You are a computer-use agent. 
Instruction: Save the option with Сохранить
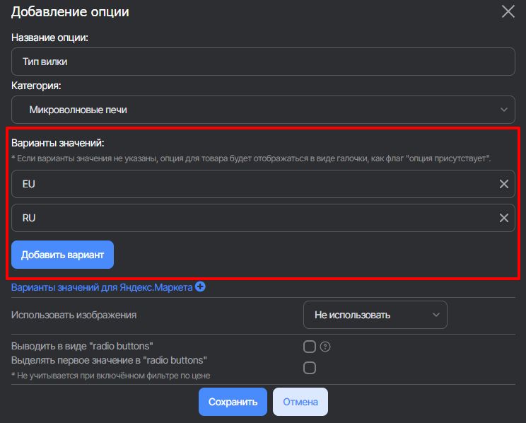pyautogui.click(x=233, y=402)
